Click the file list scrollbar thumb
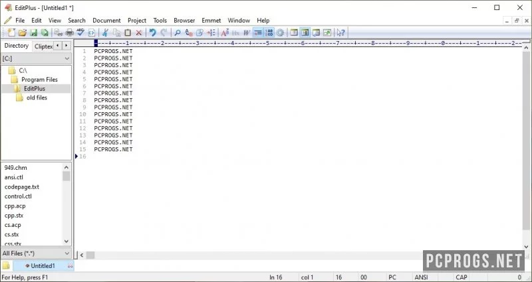 coord(66,176)
